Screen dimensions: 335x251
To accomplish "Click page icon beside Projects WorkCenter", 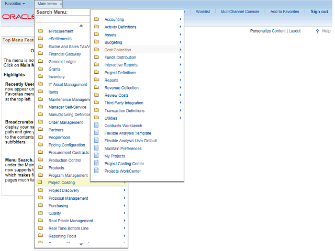I will (96, 170).
